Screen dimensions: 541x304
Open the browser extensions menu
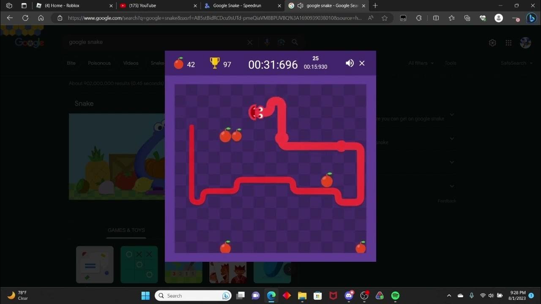point(419,18)
